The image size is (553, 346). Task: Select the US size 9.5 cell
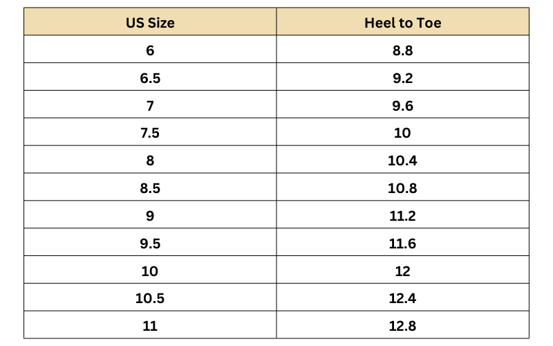(x=150, y=244)
